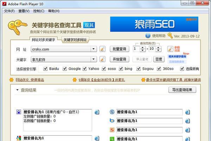This screenshot has width=211, height=141.
Task: Click the 使用帮助 help link
Action: 159,36
